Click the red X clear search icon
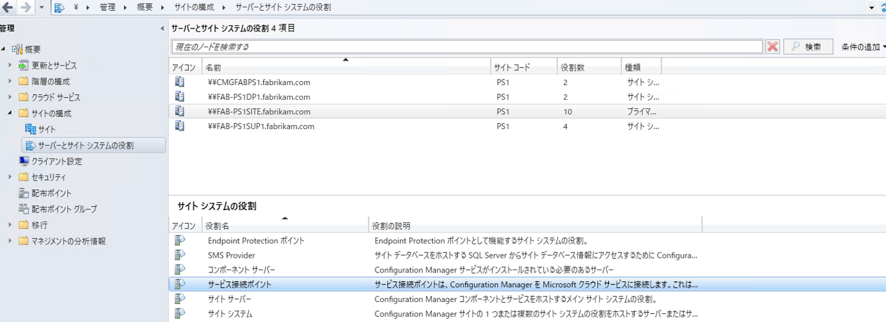Viewport: 886px width, 322px height. coord(773,47)
